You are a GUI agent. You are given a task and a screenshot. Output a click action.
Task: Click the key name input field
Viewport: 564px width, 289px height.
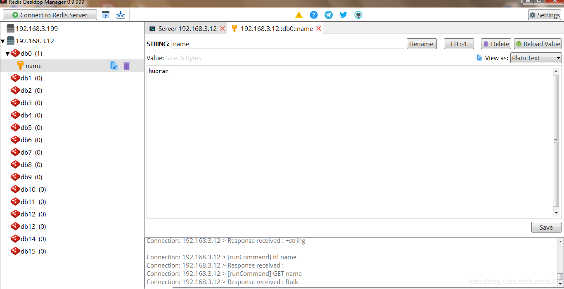[287, 44]
